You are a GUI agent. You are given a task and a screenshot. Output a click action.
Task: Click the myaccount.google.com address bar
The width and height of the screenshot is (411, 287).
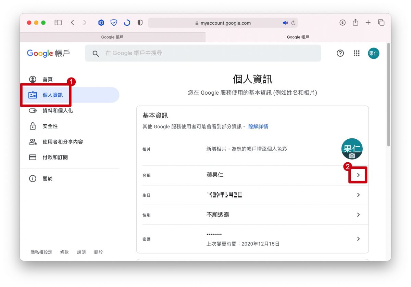223,23
